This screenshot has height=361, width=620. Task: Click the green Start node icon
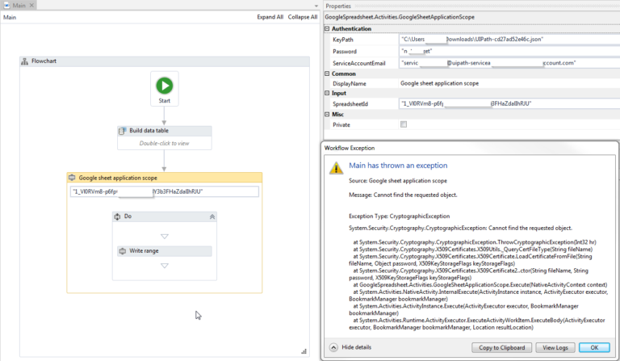coord(164,85)
